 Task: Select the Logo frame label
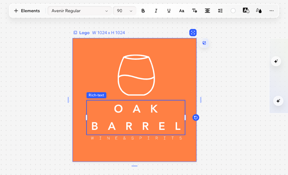pyautogui.click(x=84, y=33)
